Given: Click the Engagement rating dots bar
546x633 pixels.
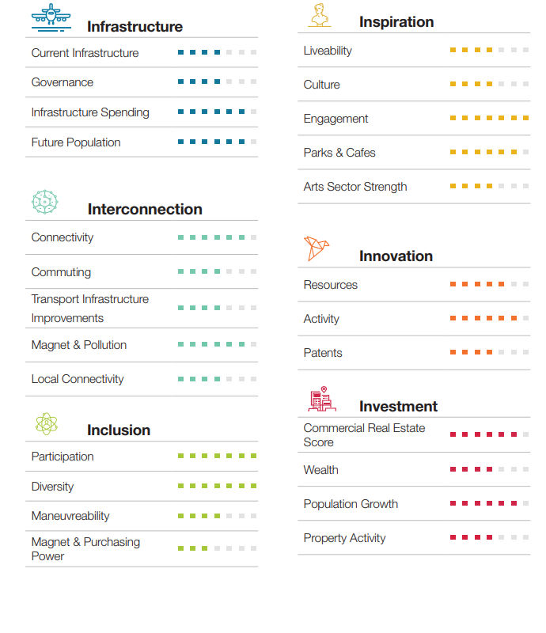Looking at the screenshot, I should tap(490, 118).
